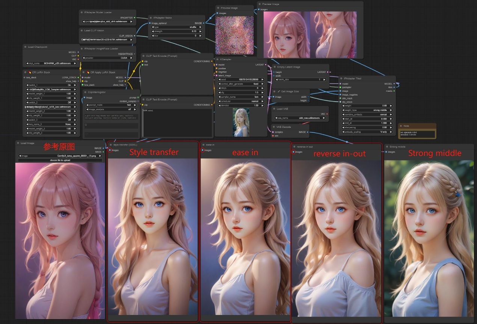Open the weight_type dropdown in IPAdapter Tiled
The height and width of the screenshot is (324, 477).
pyautogui.click(x=366, y=110)
